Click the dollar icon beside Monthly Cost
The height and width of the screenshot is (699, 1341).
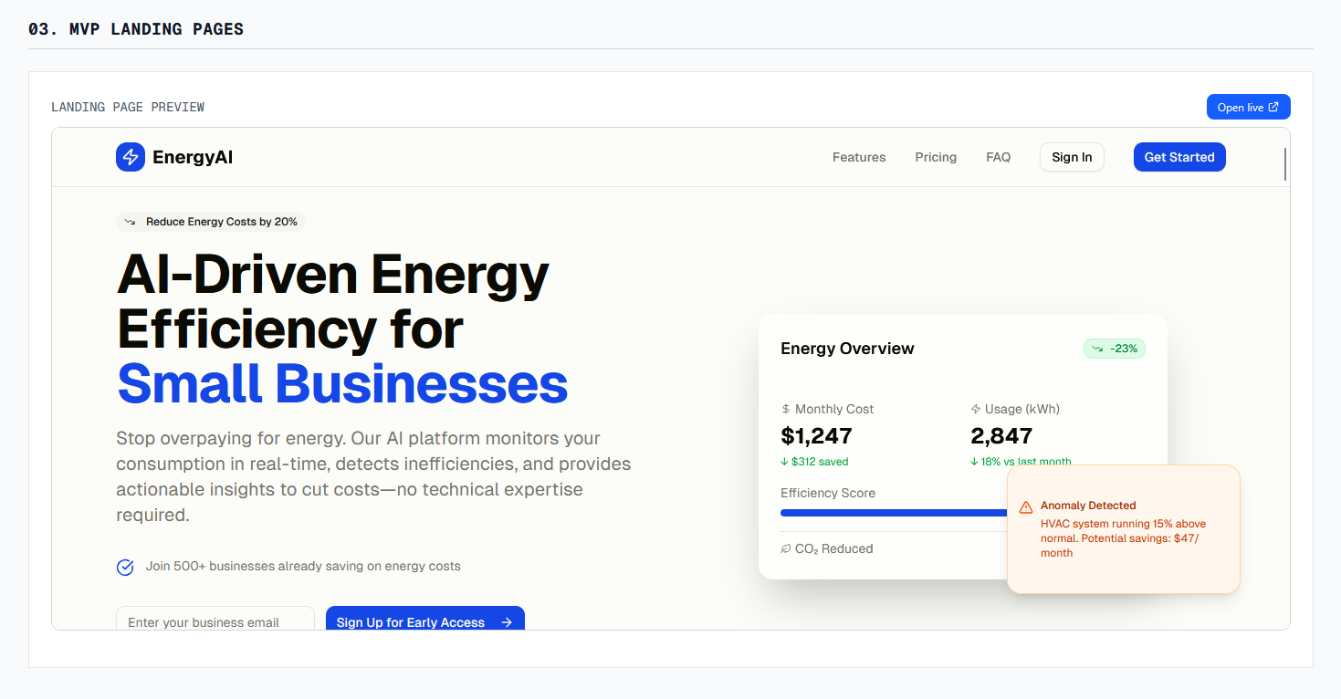point(786,409)
